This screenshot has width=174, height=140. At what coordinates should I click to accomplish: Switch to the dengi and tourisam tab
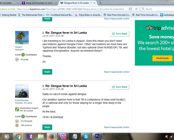coord(39,3)
